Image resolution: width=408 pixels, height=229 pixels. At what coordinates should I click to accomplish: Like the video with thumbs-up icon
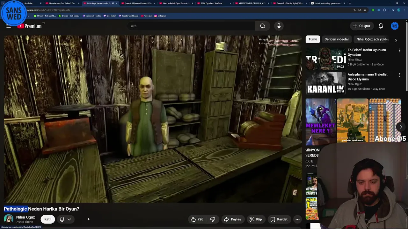pos(197,219)
